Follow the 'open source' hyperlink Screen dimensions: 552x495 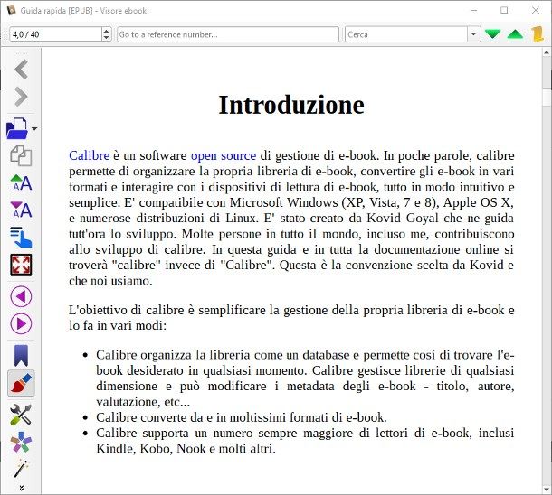coord(224,155)
